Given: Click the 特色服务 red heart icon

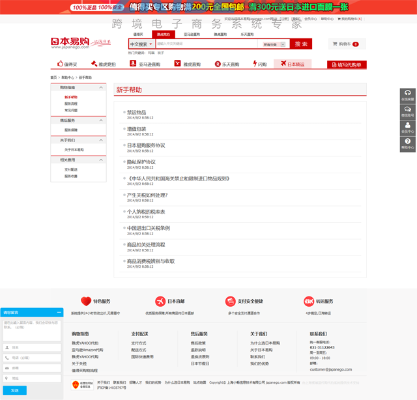Looking at the screenshot, I should [x=86, y=302].
